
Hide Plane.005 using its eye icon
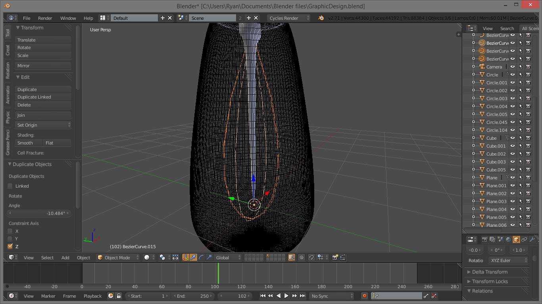point(513,217)
